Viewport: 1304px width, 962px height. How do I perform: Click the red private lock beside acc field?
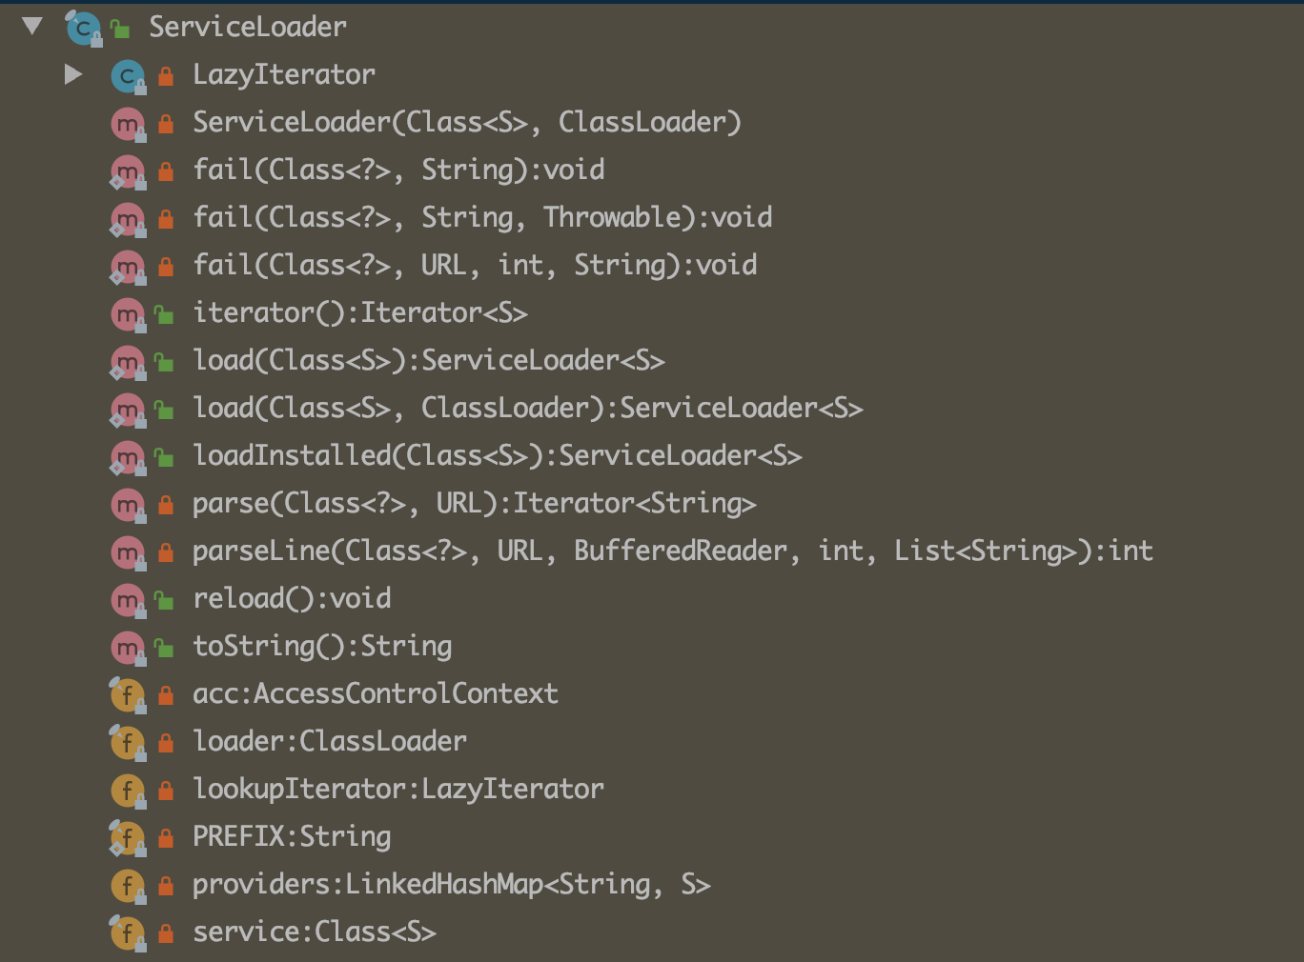[164, 693]
